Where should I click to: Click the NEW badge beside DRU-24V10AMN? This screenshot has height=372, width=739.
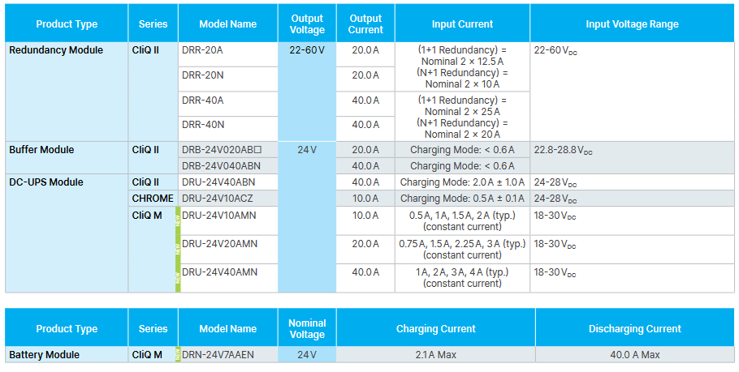pyautogui.click(x=179, y=220)
